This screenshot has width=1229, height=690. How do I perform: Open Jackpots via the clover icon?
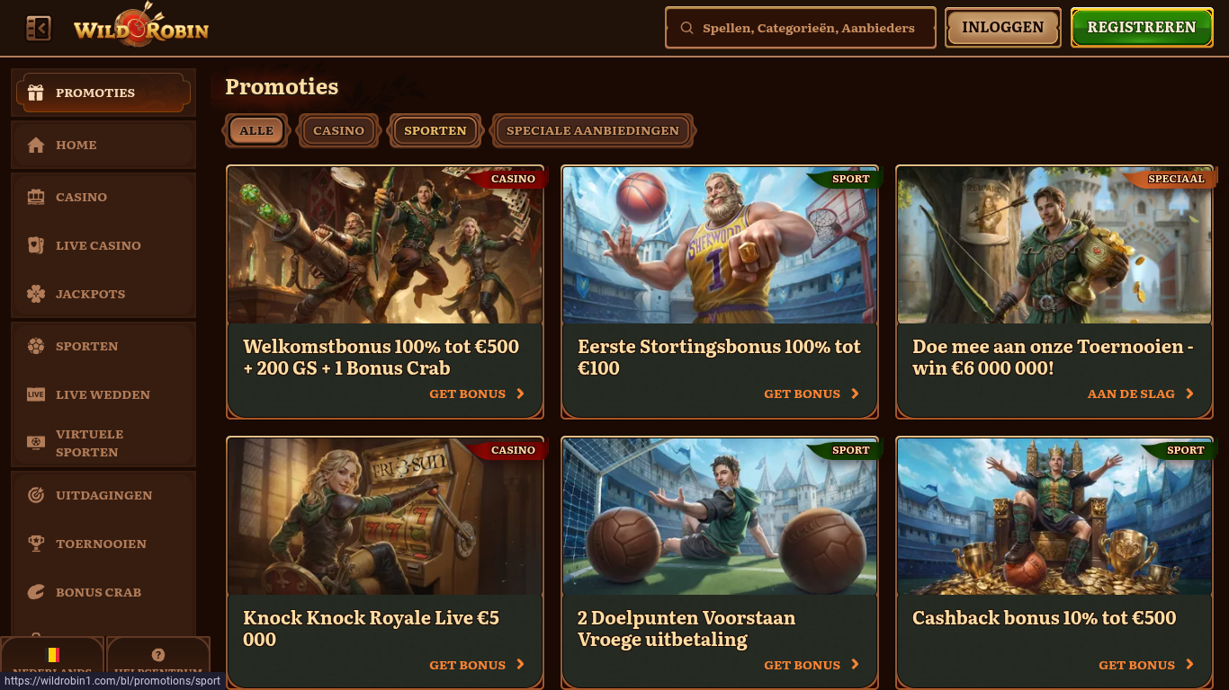(x=36, y=294)
